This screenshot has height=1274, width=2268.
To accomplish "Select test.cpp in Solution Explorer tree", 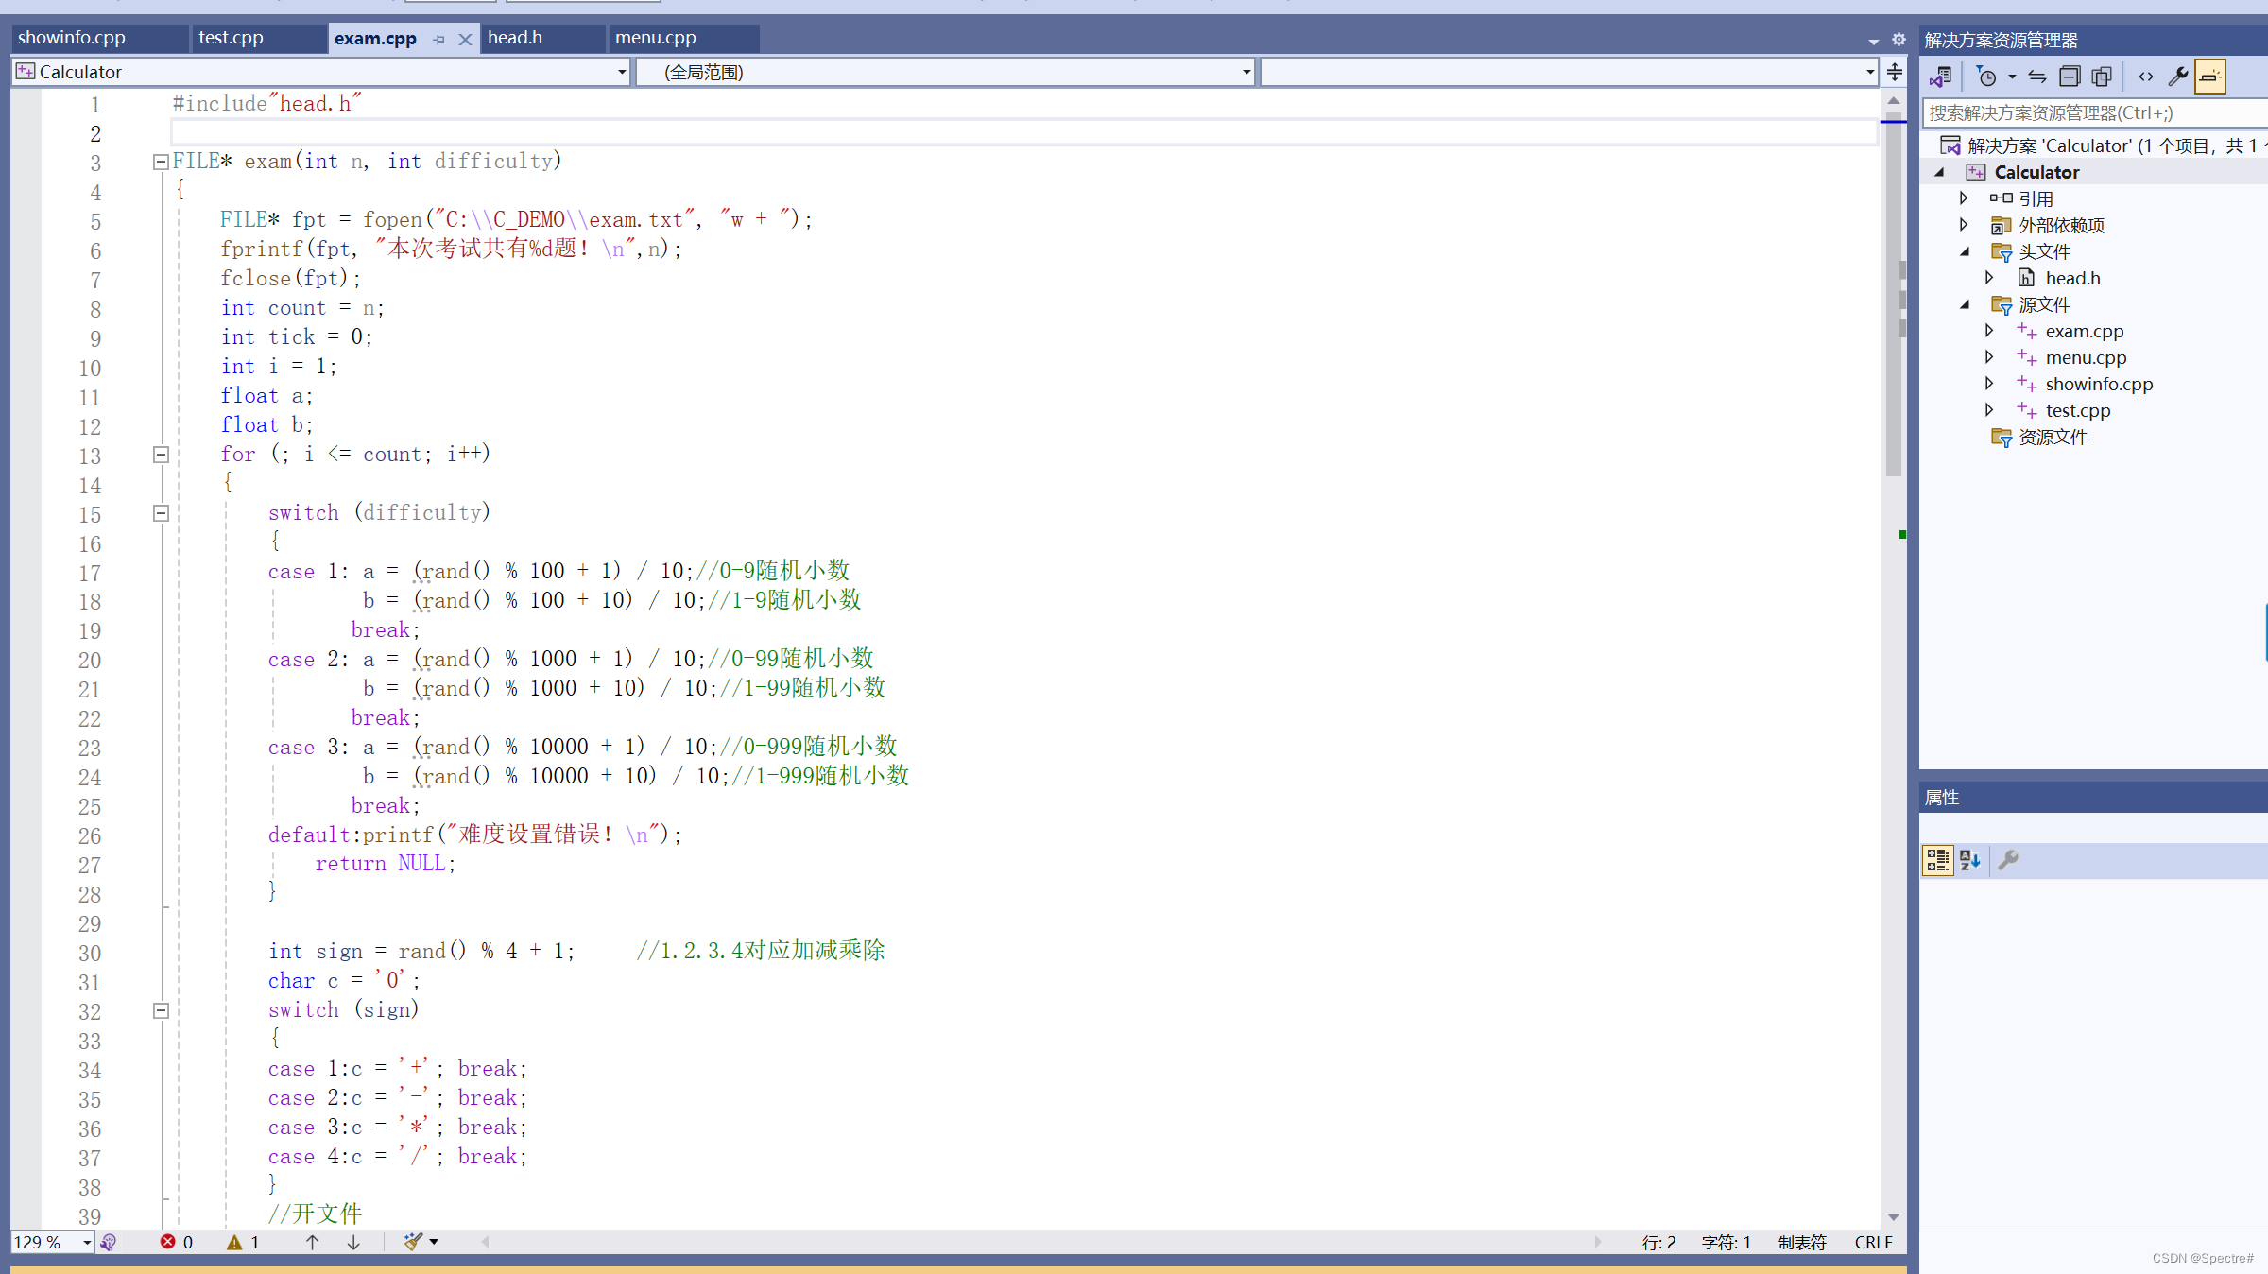I will (2077, 410).
